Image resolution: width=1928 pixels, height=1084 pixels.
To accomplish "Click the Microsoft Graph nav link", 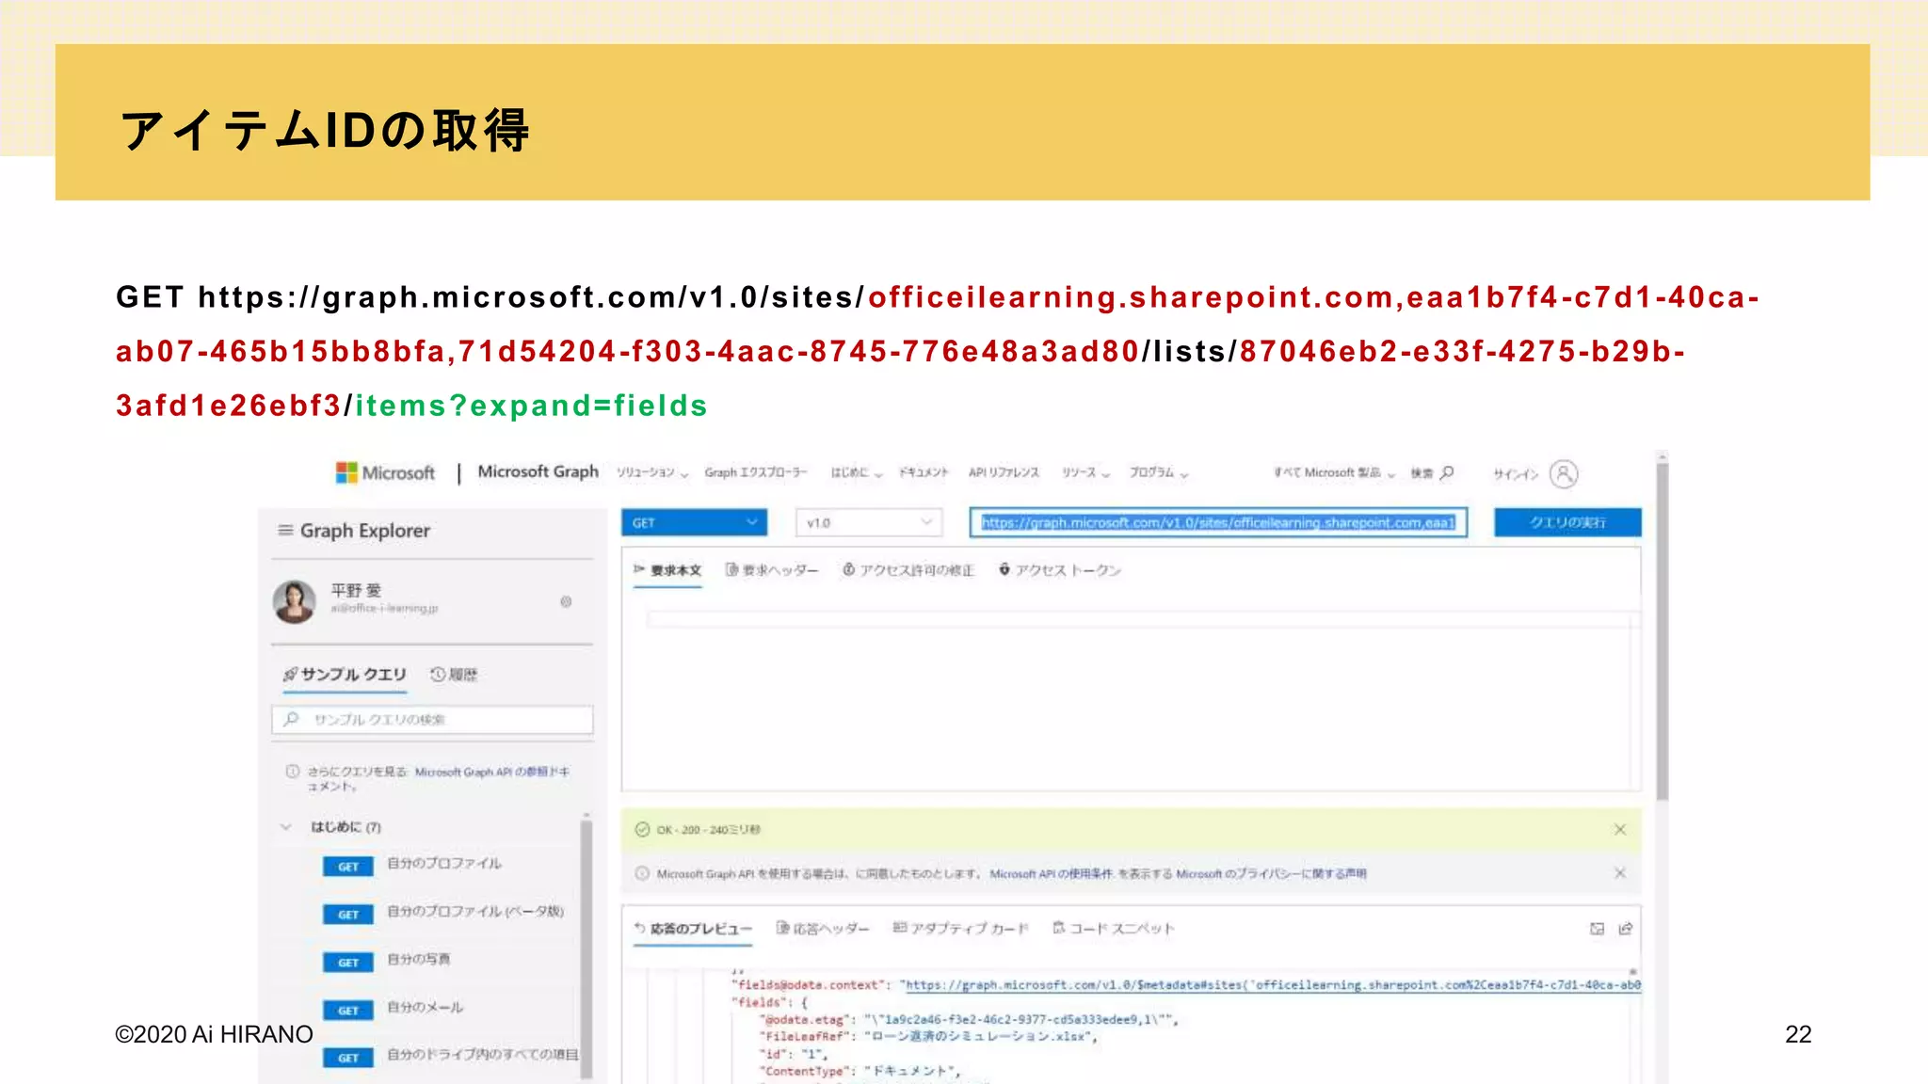I will pos(538,471).
